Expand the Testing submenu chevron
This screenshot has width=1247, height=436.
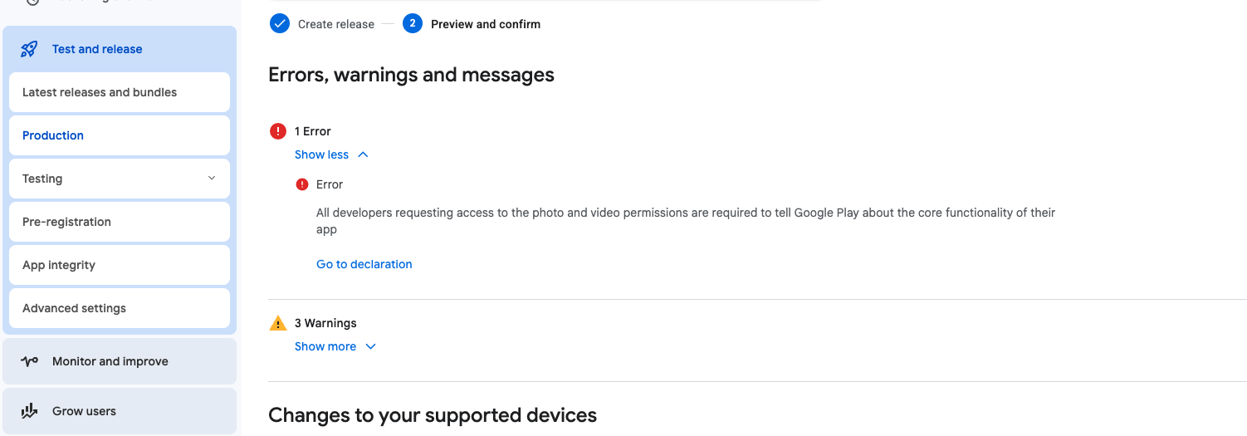tap(212, 179)
